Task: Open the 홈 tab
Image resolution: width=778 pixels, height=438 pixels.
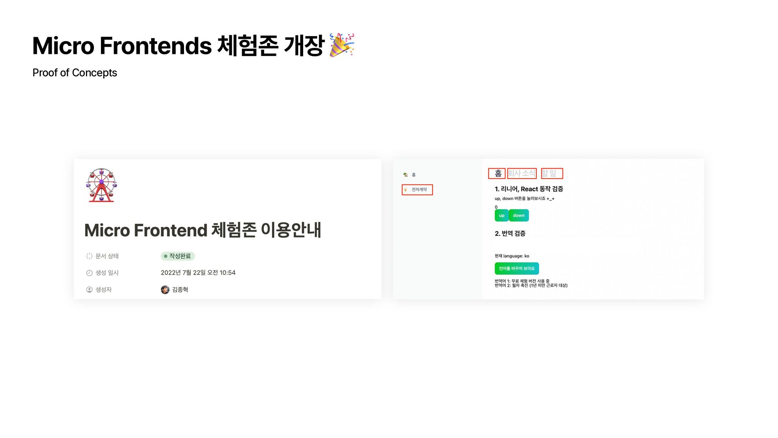Action: tap(497, 174)
